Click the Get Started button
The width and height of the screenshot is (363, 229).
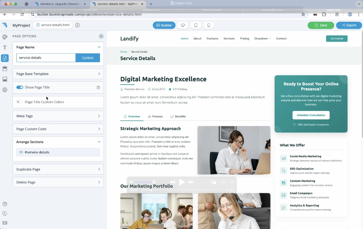(x=337, y=39)
